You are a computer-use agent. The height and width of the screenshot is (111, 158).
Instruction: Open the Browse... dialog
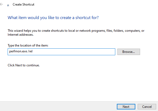(x=128, y=52)
